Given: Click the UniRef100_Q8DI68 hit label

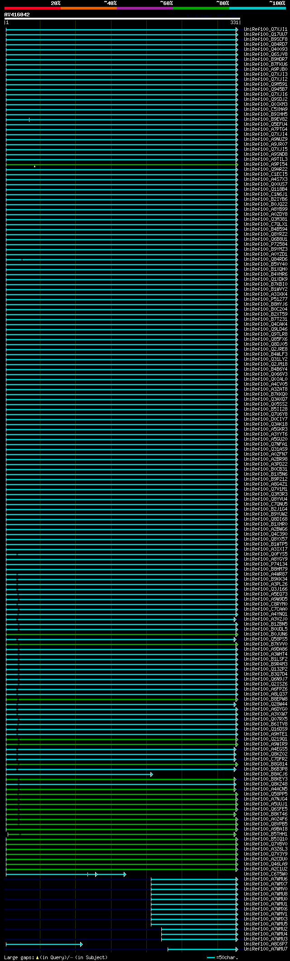Looking at the screenshot, I should coord(266,519).
